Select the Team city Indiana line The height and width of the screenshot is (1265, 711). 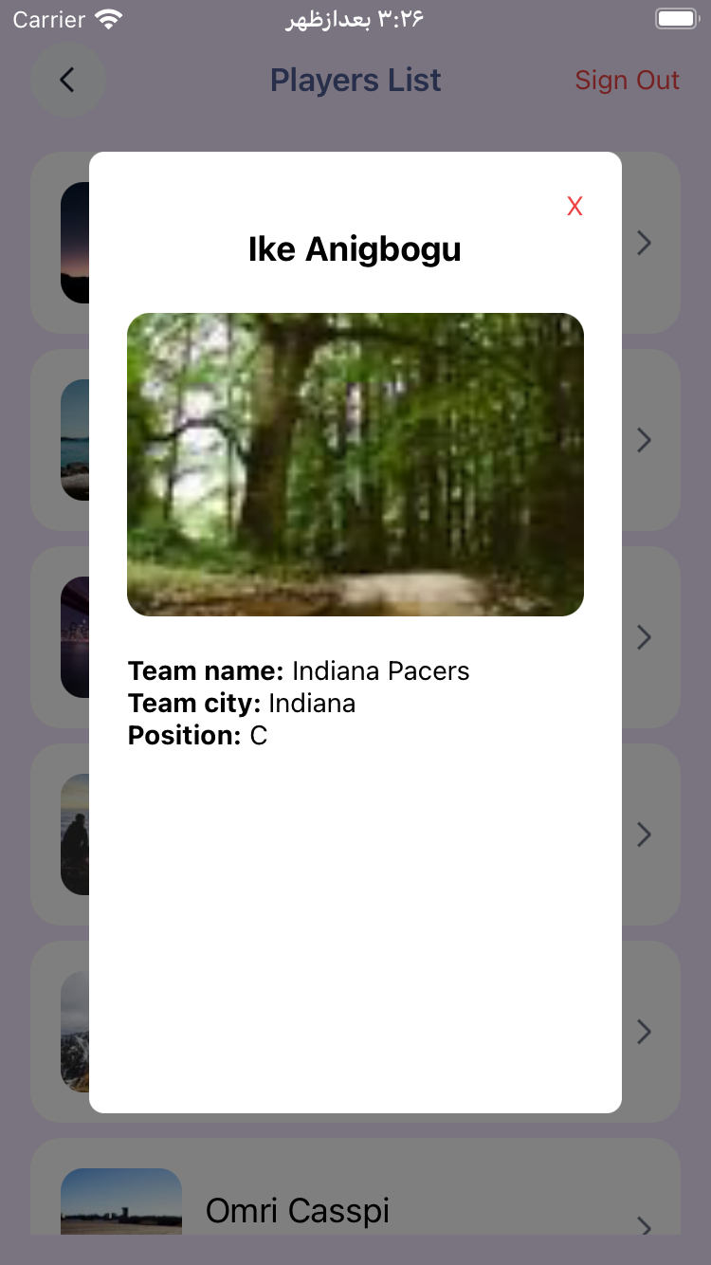click(242, 704)
